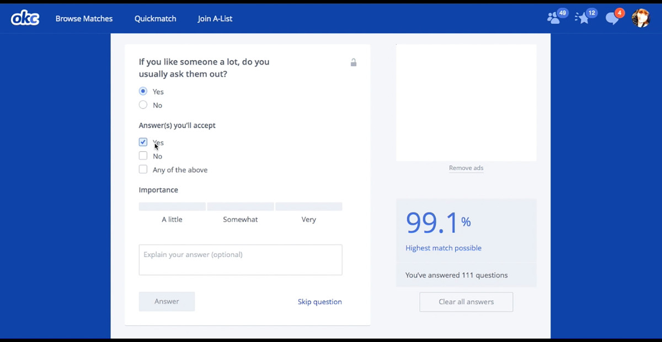
Task: Open the Quickmatch nav item
Action: [x=155, y=19]
